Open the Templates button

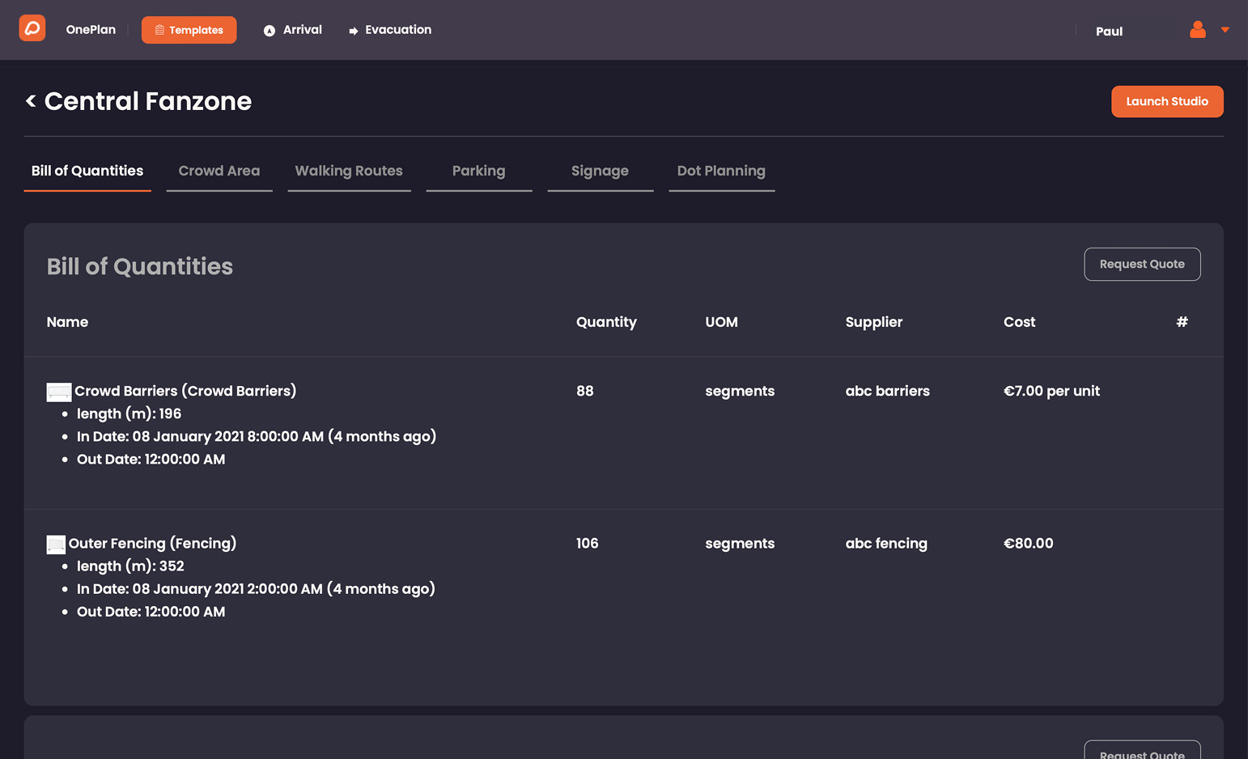pyautogui.click(x=189, y=30)
